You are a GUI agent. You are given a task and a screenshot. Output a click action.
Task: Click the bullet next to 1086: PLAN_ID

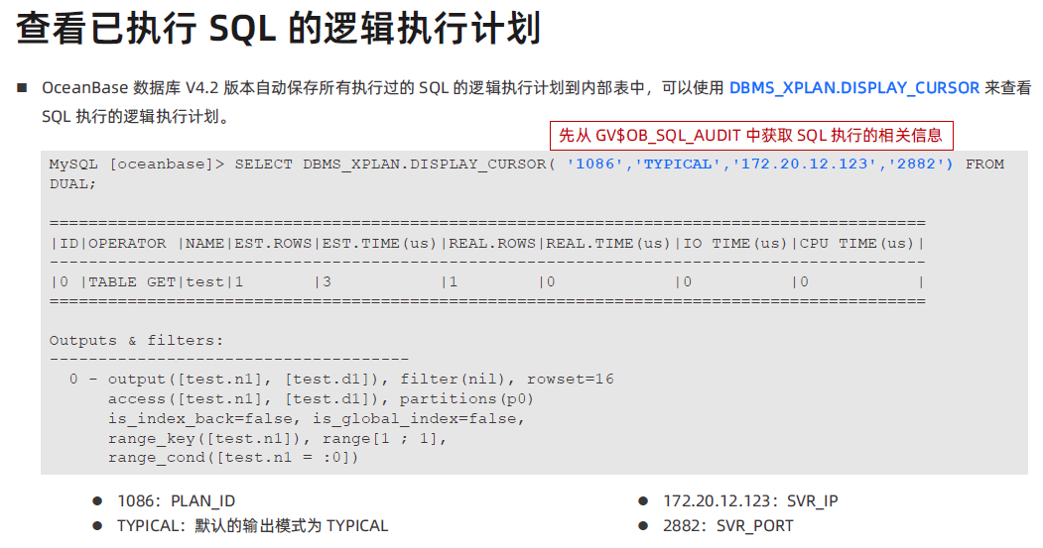(98, 500)
